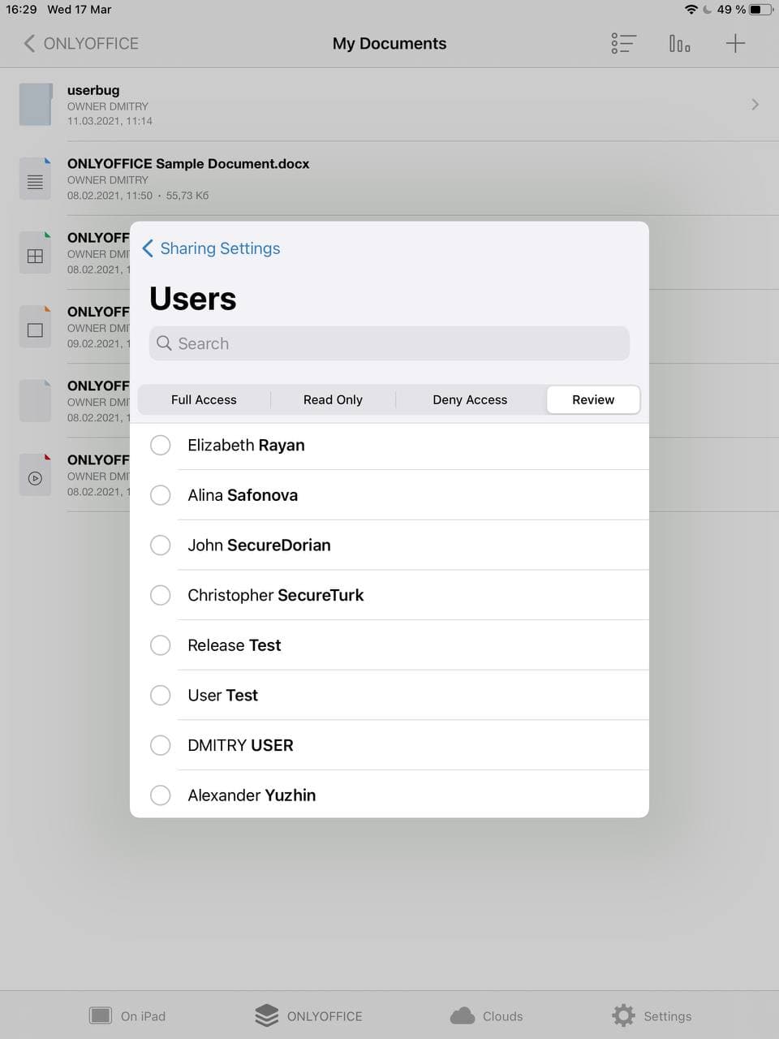Select Christopher SecureTurk's radio button

[160, 595]
